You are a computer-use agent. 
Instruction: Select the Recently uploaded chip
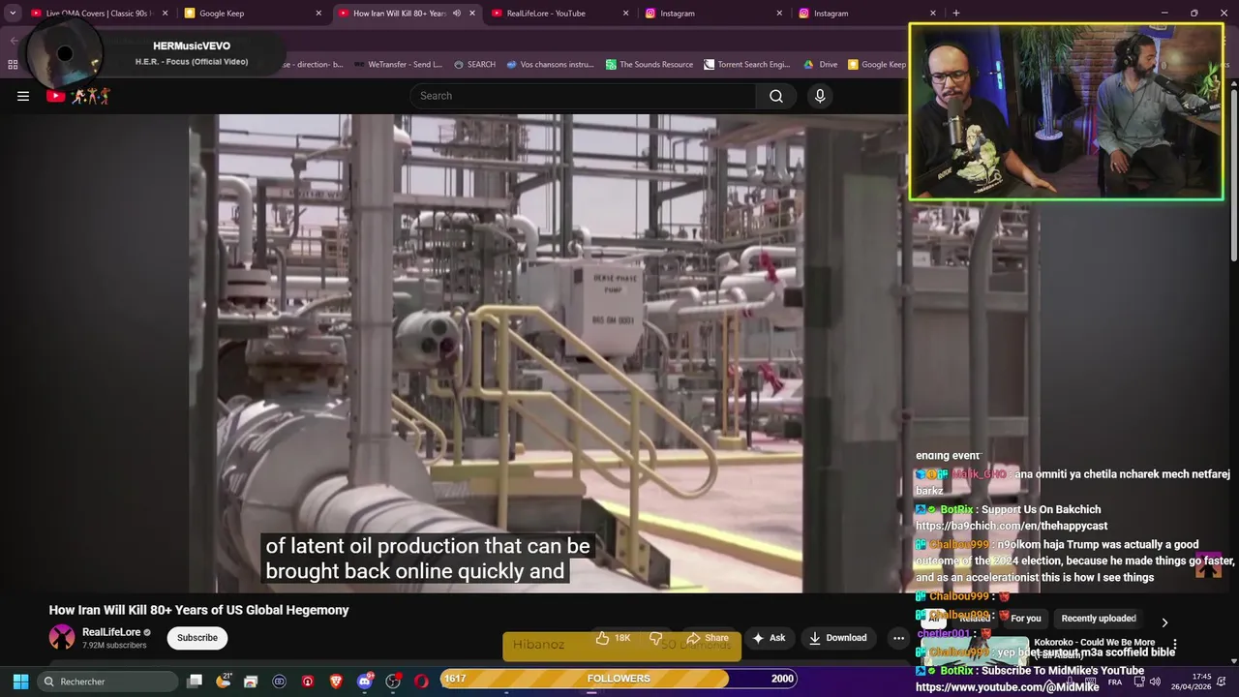[1099, 619]
